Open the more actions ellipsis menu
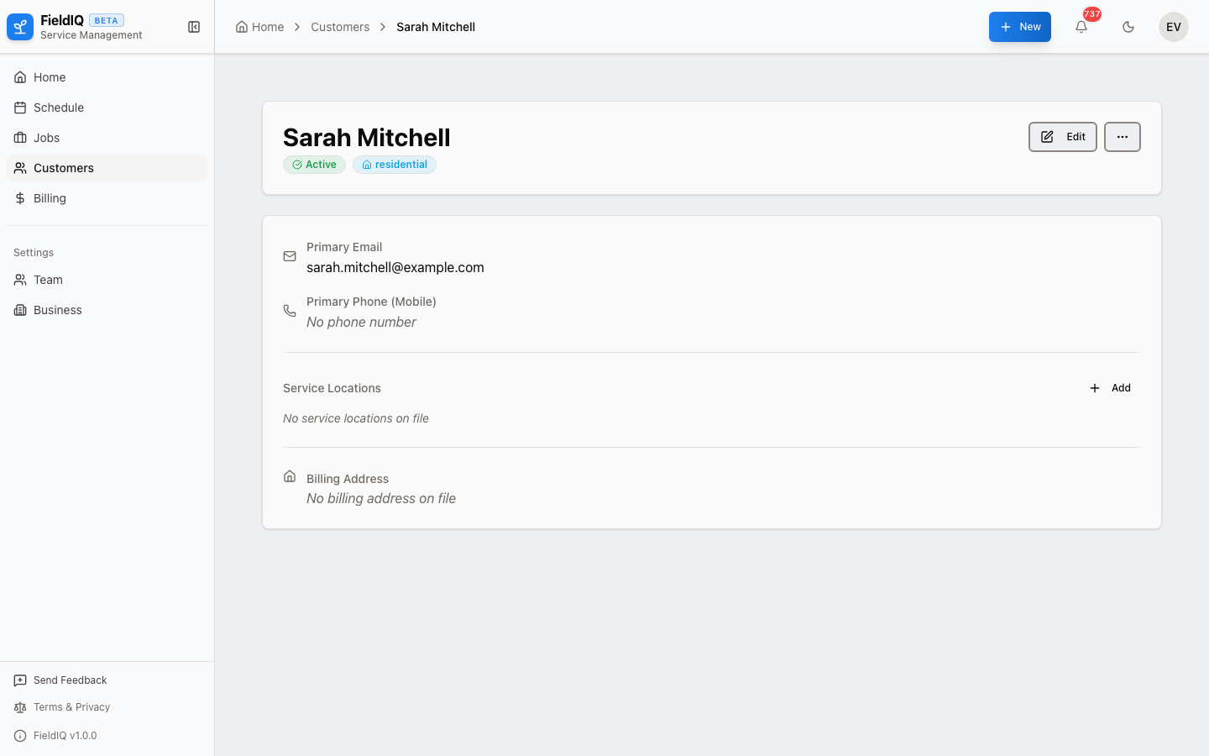This screenshot has width=1209, height=756. [x=1123, y=137]
